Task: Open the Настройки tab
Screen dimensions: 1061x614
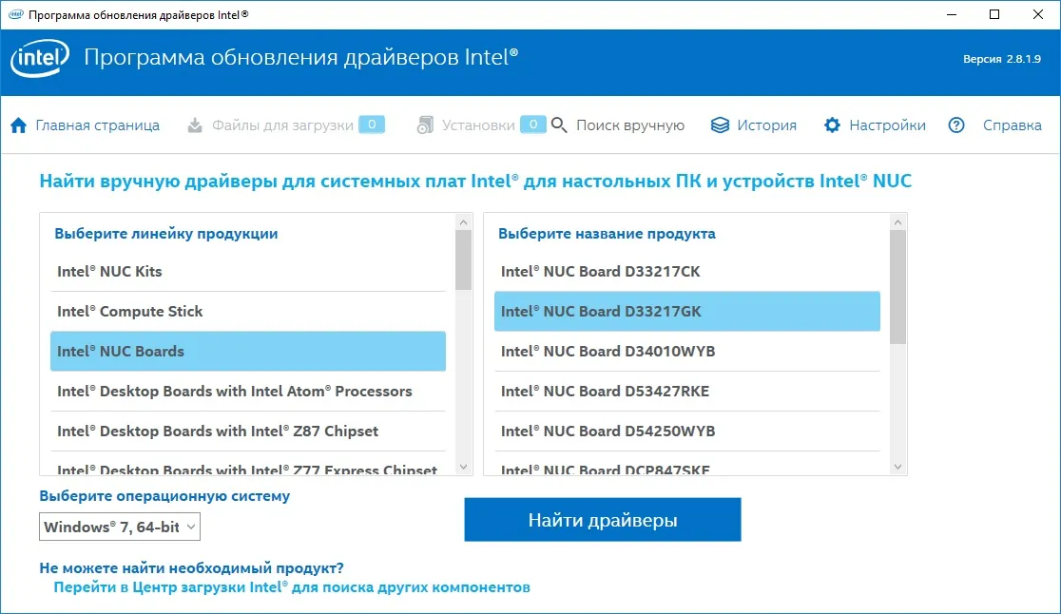Action: 887,125
